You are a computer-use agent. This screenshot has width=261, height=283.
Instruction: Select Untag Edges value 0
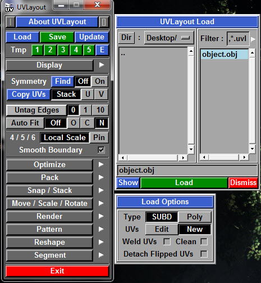73,110
